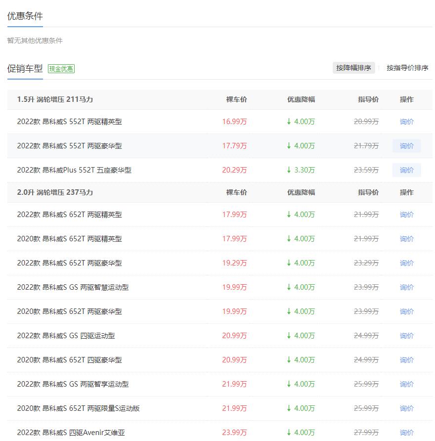Screen dimensions: 435x441
Task: Click model name 2020款 昂科威S 652T 两驱豪华型
Action: 70,311
